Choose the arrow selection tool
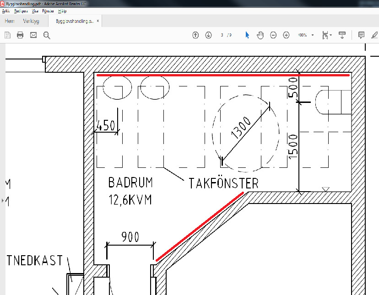This screenshot has width=379, height=295. 247,35
